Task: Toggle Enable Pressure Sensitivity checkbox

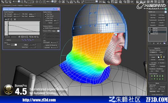Action: pyautogui.click(x=44, y=28)
